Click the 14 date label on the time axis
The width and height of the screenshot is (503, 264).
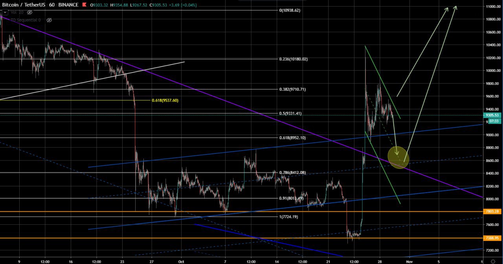click(277, 261)
